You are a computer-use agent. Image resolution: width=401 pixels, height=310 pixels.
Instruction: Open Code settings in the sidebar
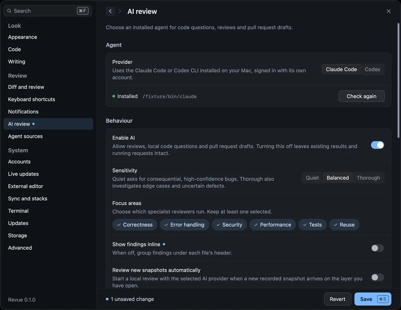pos(48,49)
